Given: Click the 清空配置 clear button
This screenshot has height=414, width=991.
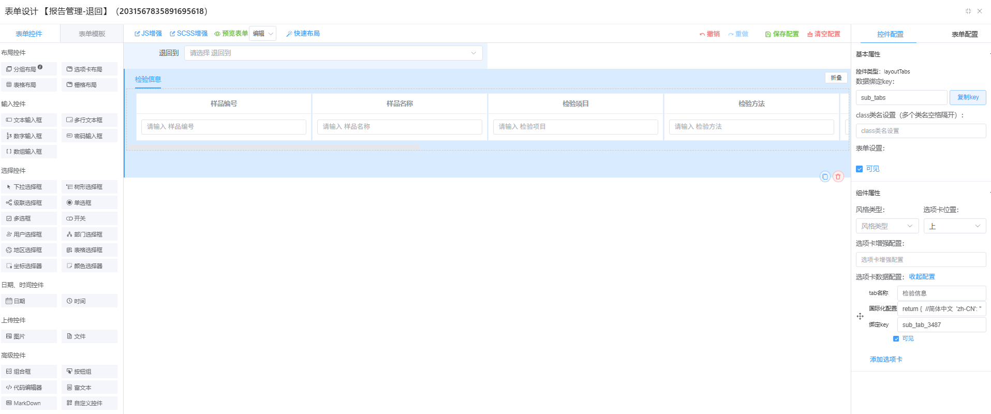Looking at the screenshot, I should coord(823,34).
